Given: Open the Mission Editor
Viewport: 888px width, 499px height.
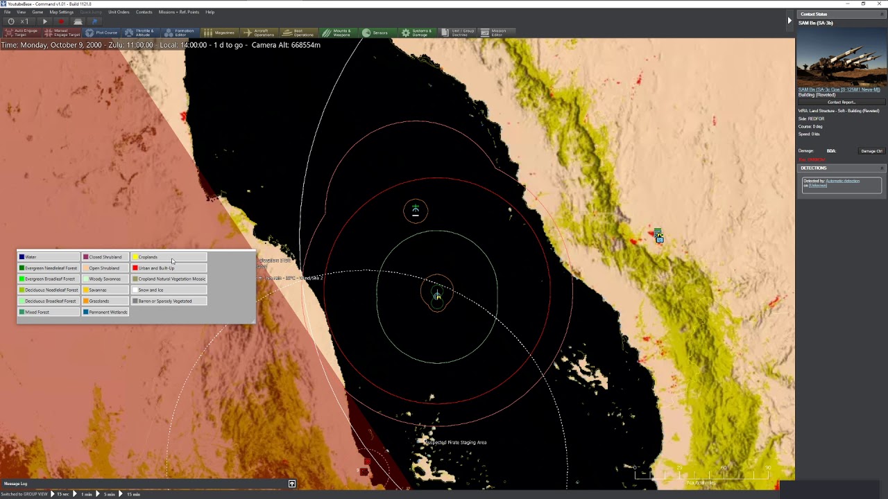Looking at the screenshot, I should click(497, 33).
